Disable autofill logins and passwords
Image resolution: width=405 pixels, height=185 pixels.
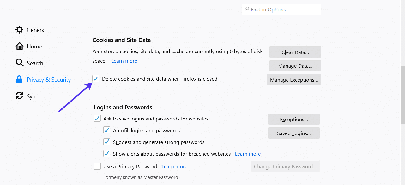coord(106,130)
